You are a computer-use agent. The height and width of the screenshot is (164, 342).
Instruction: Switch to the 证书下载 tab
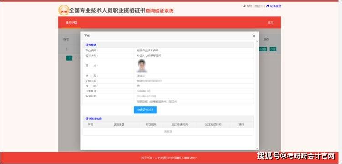tap(71, 23)
